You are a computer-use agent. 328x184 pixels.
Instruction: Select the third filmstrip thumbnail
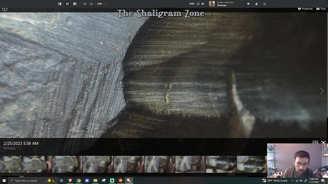[x=67, y=164]
